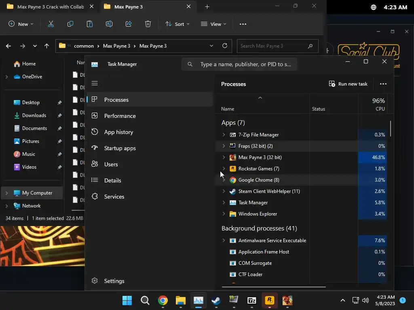The width and height of the screenshot is (414, 310).
Task: Select Documents in Explorer sidebar
Action: pos(34,128)
